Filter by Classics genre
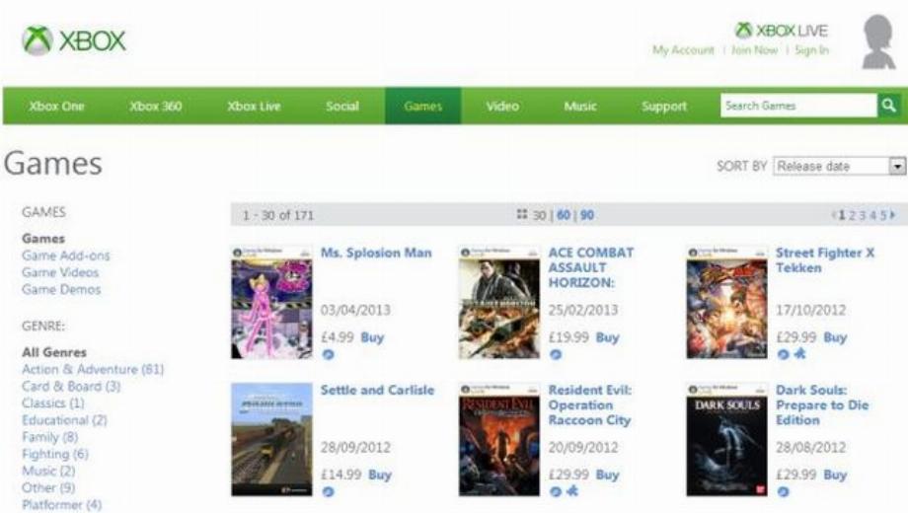Screen dimensions: 908x513 pyautogui.click(x=52, y=403)
